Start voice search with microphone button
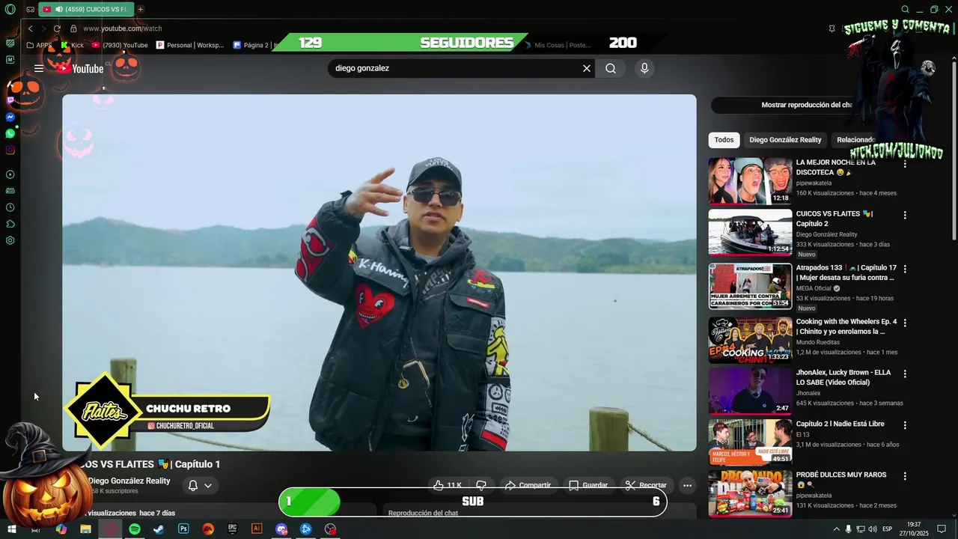The image size is (958, 539). (x=644, y=68)
